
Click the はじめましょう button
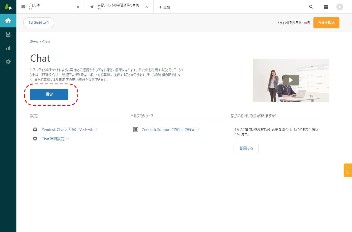coord(39,23)
